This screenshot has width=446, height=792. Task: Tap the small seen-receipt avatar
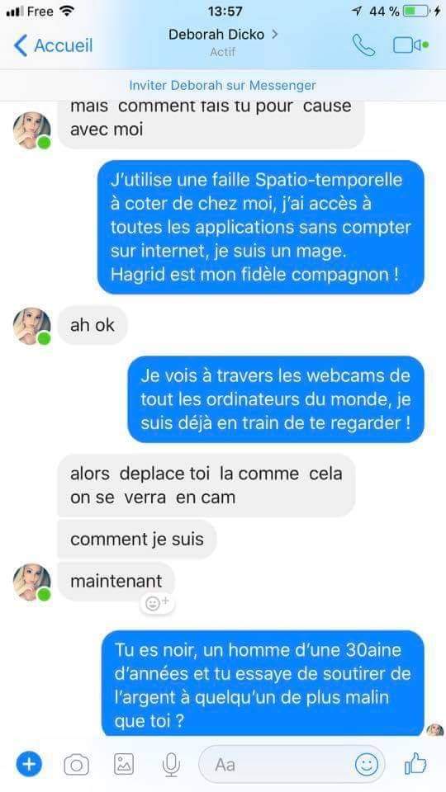coord(435,730)
